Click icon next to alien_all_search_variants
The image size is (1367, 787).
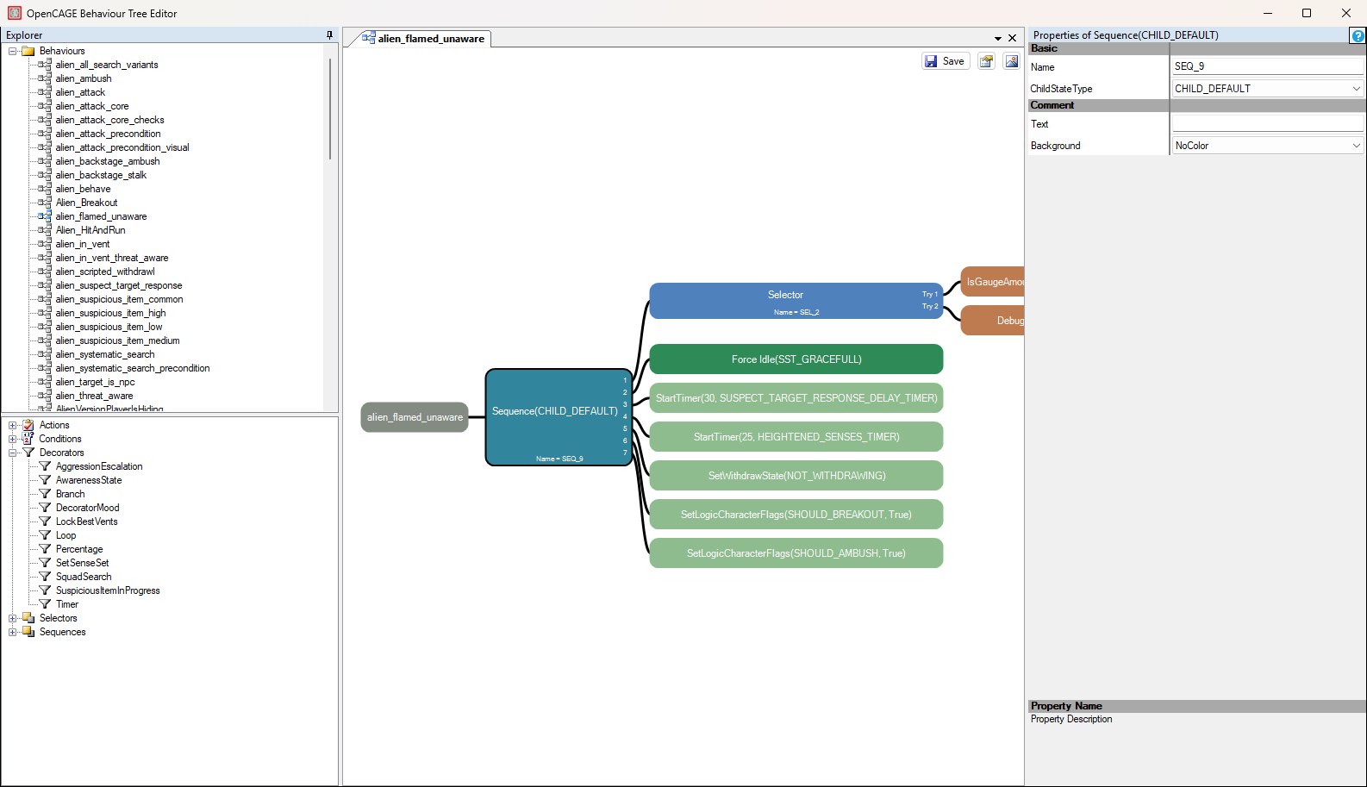click(45, 65)
